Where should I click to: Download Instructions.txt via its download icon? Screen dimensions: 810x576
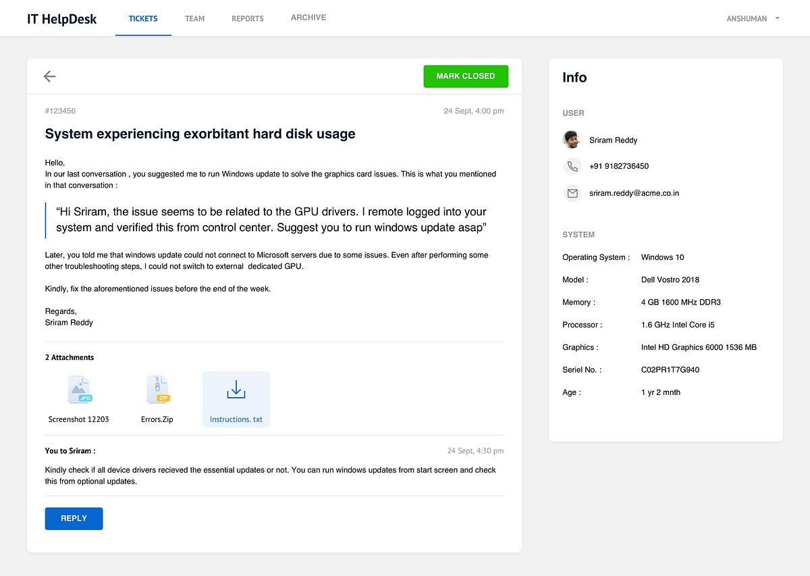[236, 390]
